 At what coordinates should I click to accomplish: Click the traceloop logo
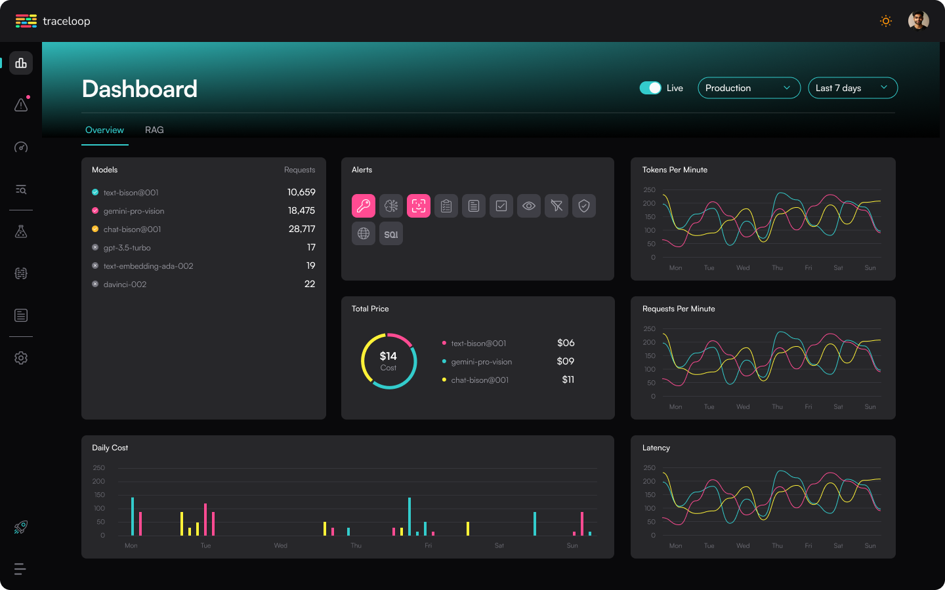[x=53, y=21]
